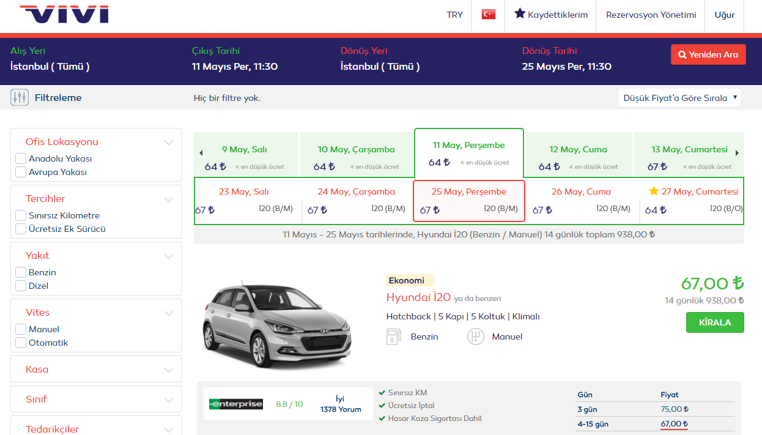Click the 14 günlük 938,00 total price
Screen dimensions: 762x435
coord(705,300)
